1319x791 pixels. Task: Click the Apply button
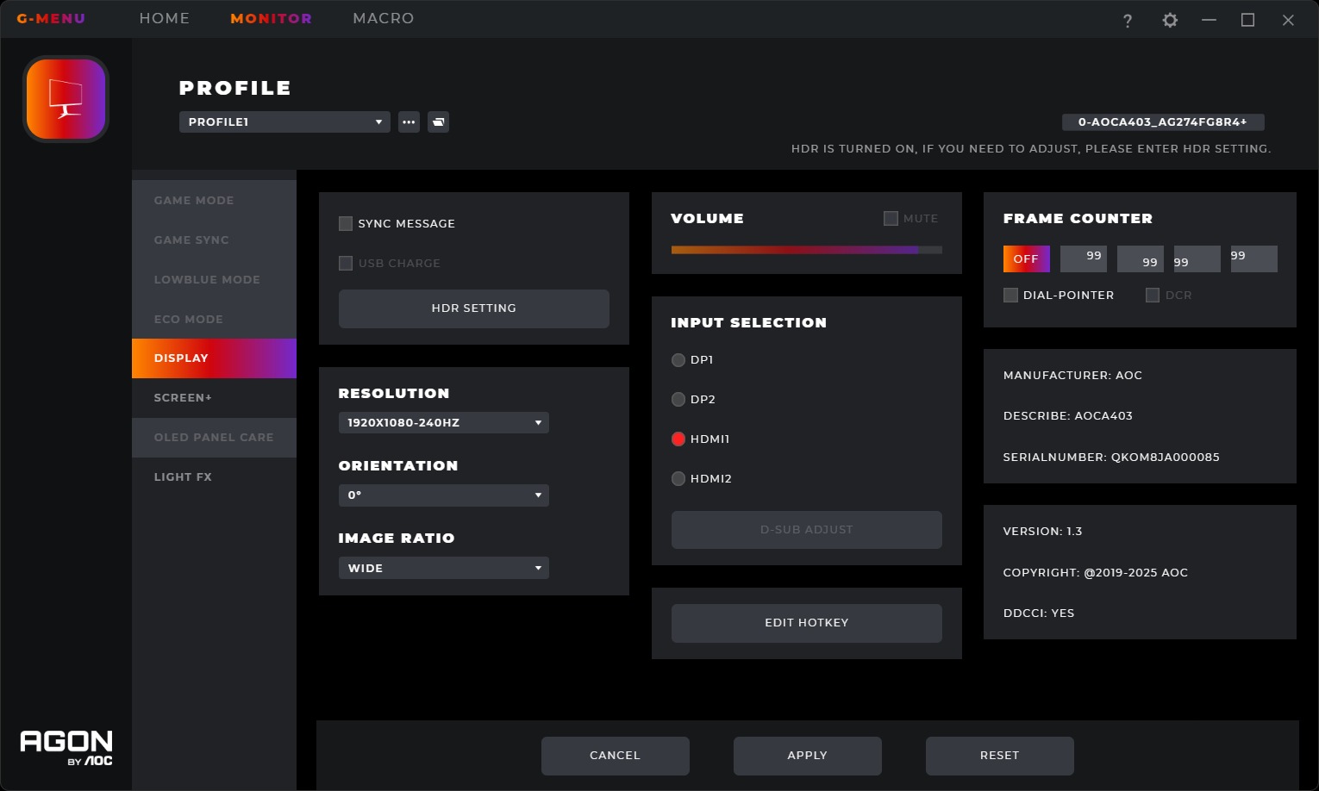(x=808, y=756)
